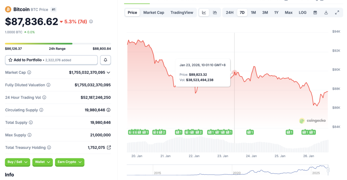The width and height of the screenshot is (347, 180).
Task: Open the Buy / Sell dropdown
Action: (17, 162)
